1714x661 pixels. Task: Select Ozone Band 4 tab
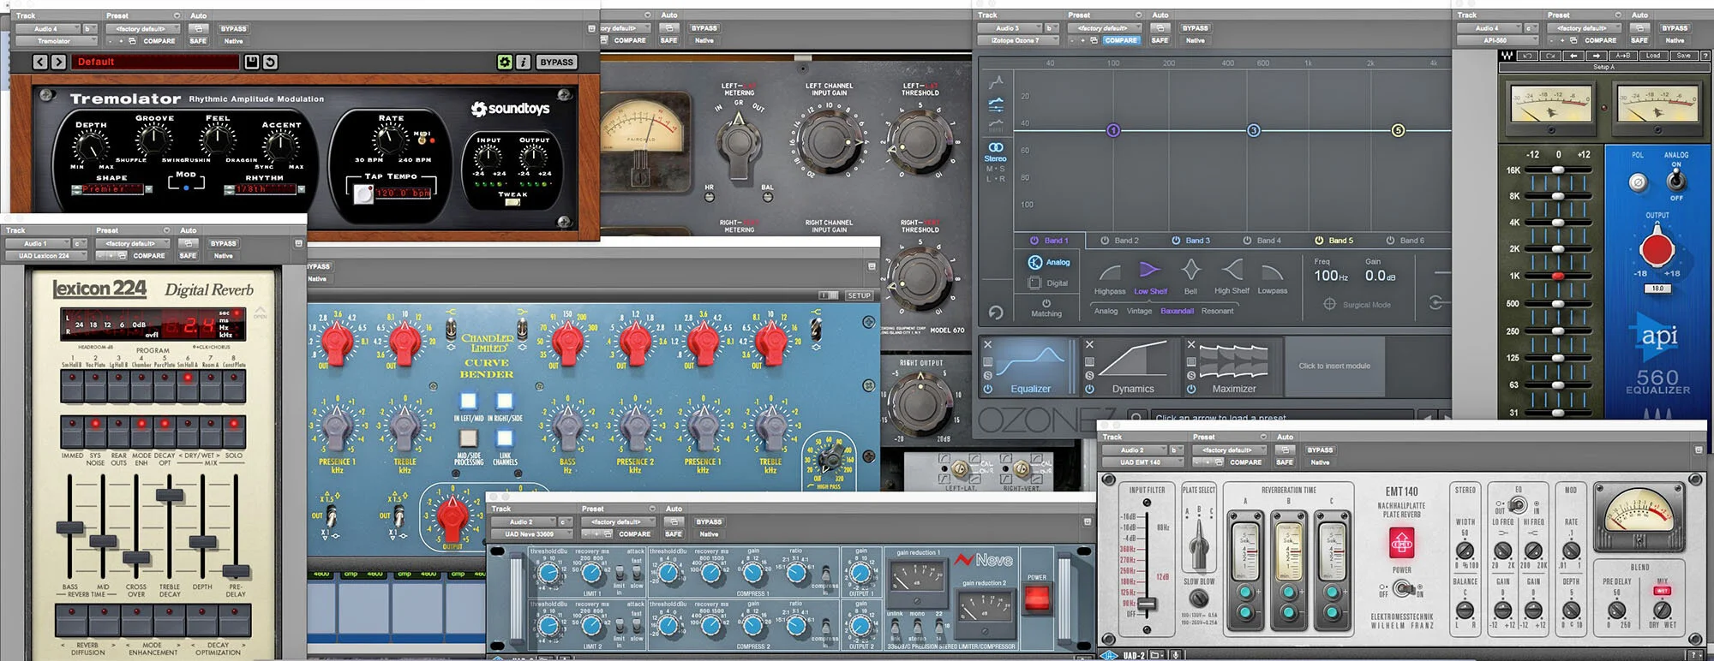click(x=1262, y=241)
